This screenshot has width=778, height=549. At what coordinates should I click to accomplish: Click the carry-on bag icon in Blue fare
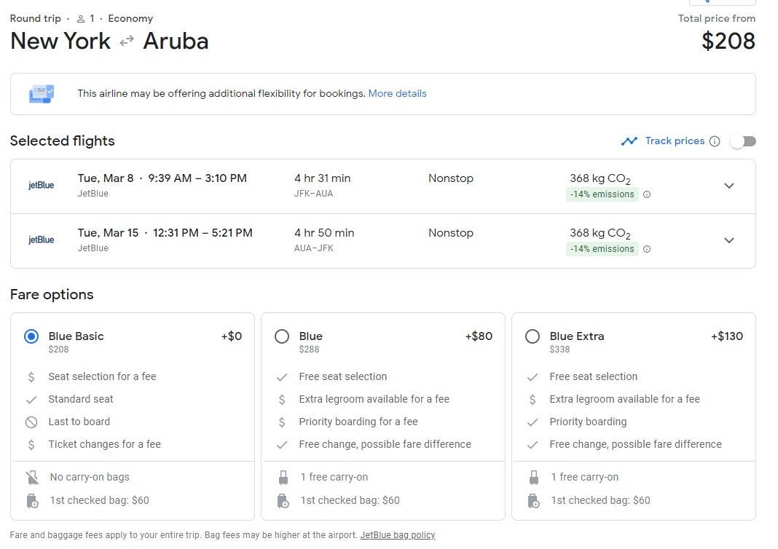tap(283, 478)
